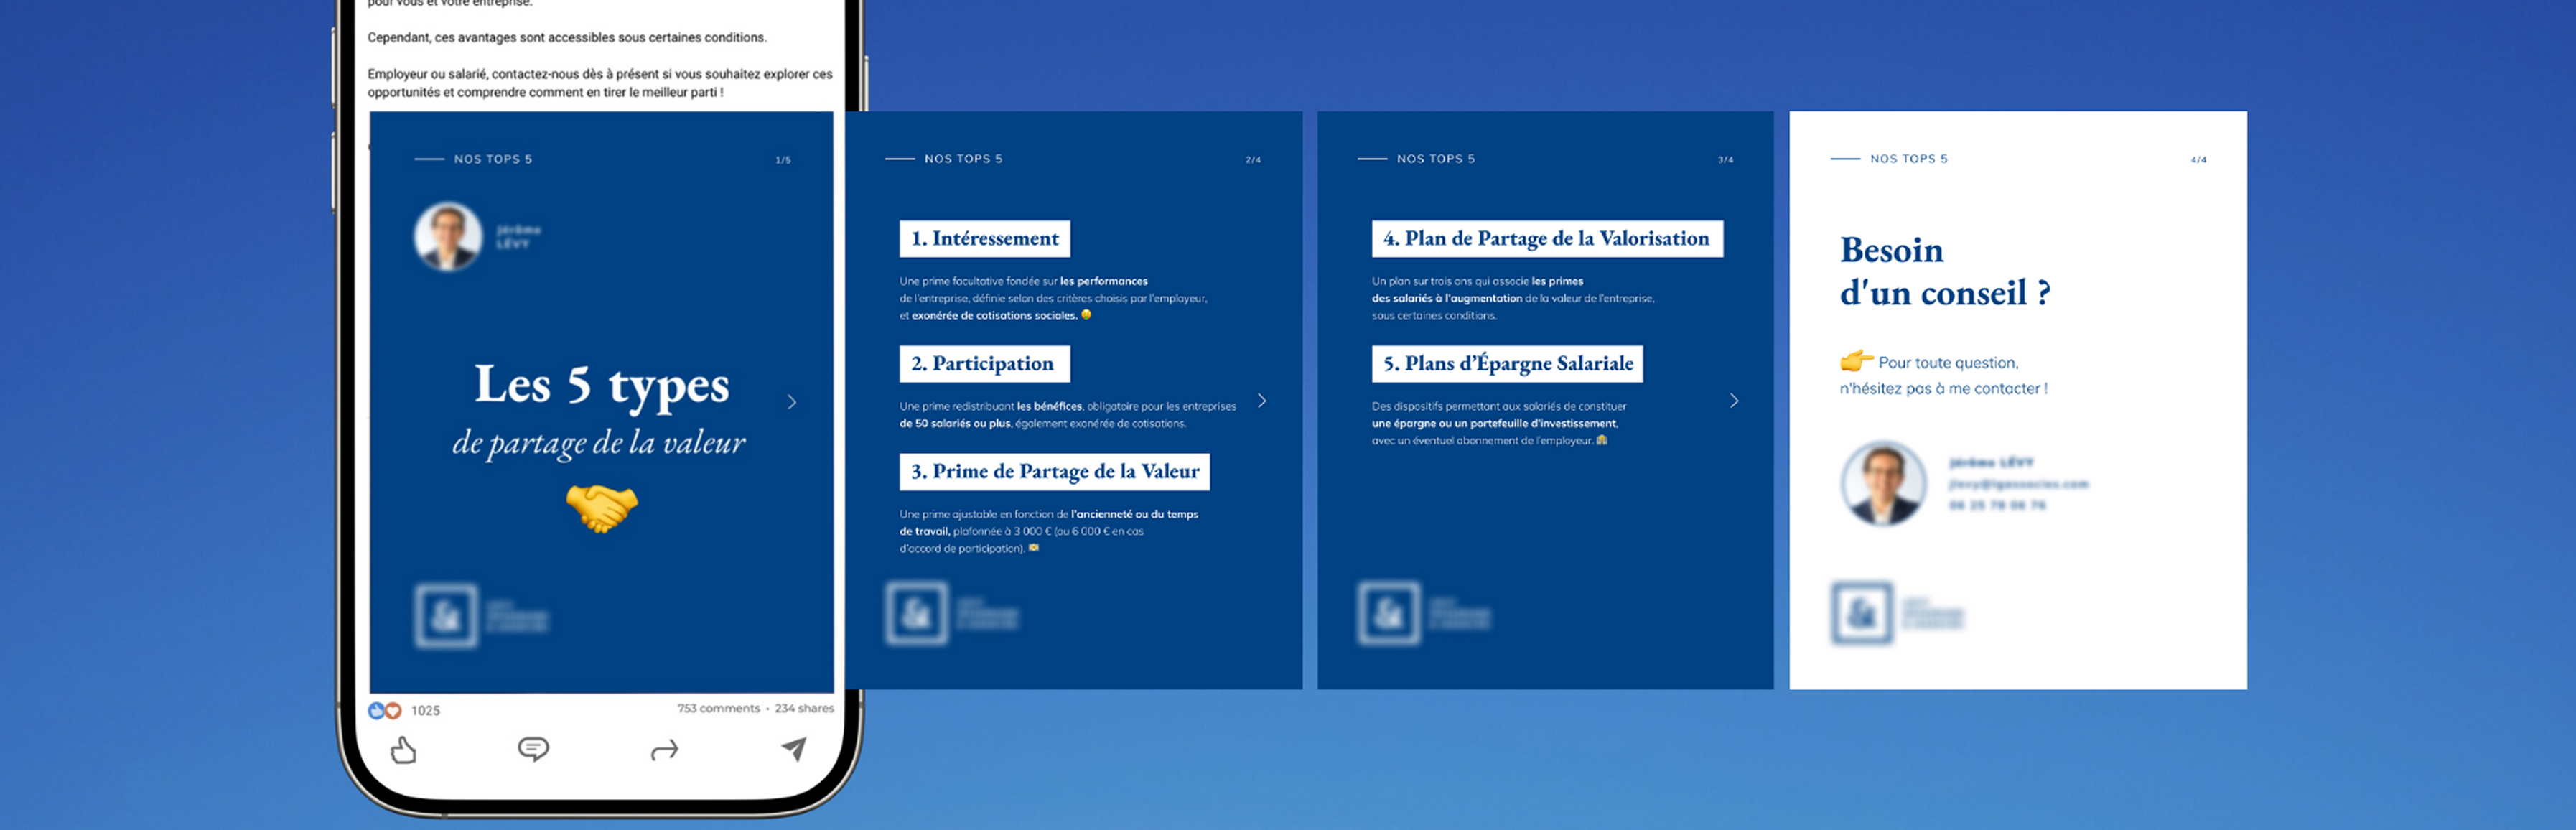This screenshot has height=830, width=2576.
Task: Click the contact photo on last slide
Action: click(x=1883, y=484)
